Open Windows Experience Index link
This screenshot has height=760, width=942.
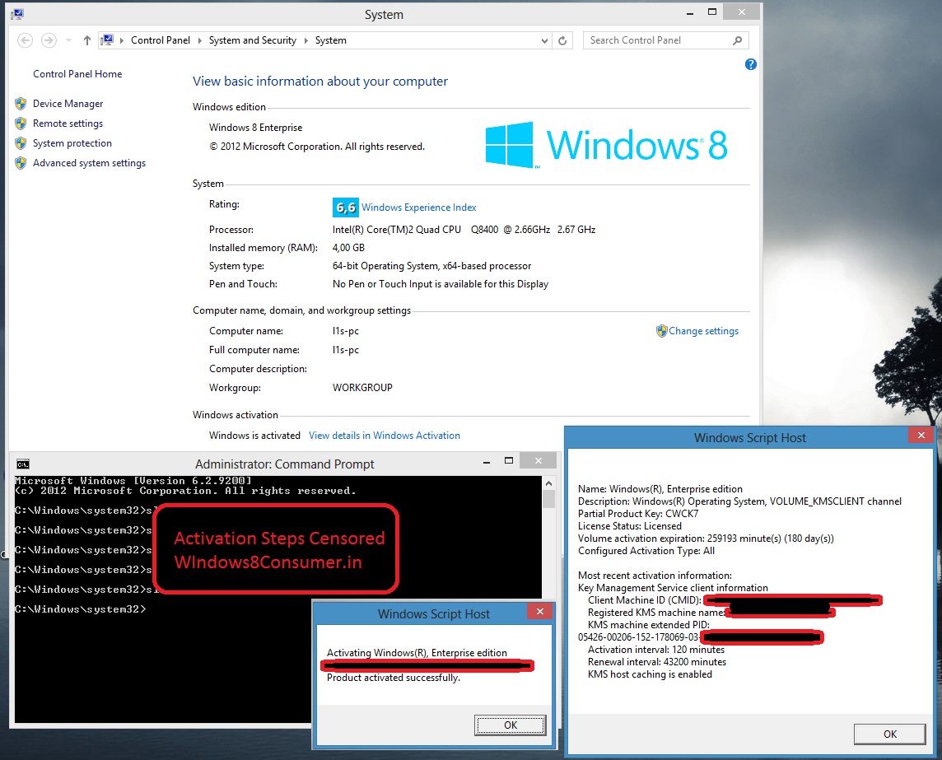point(418,207)
